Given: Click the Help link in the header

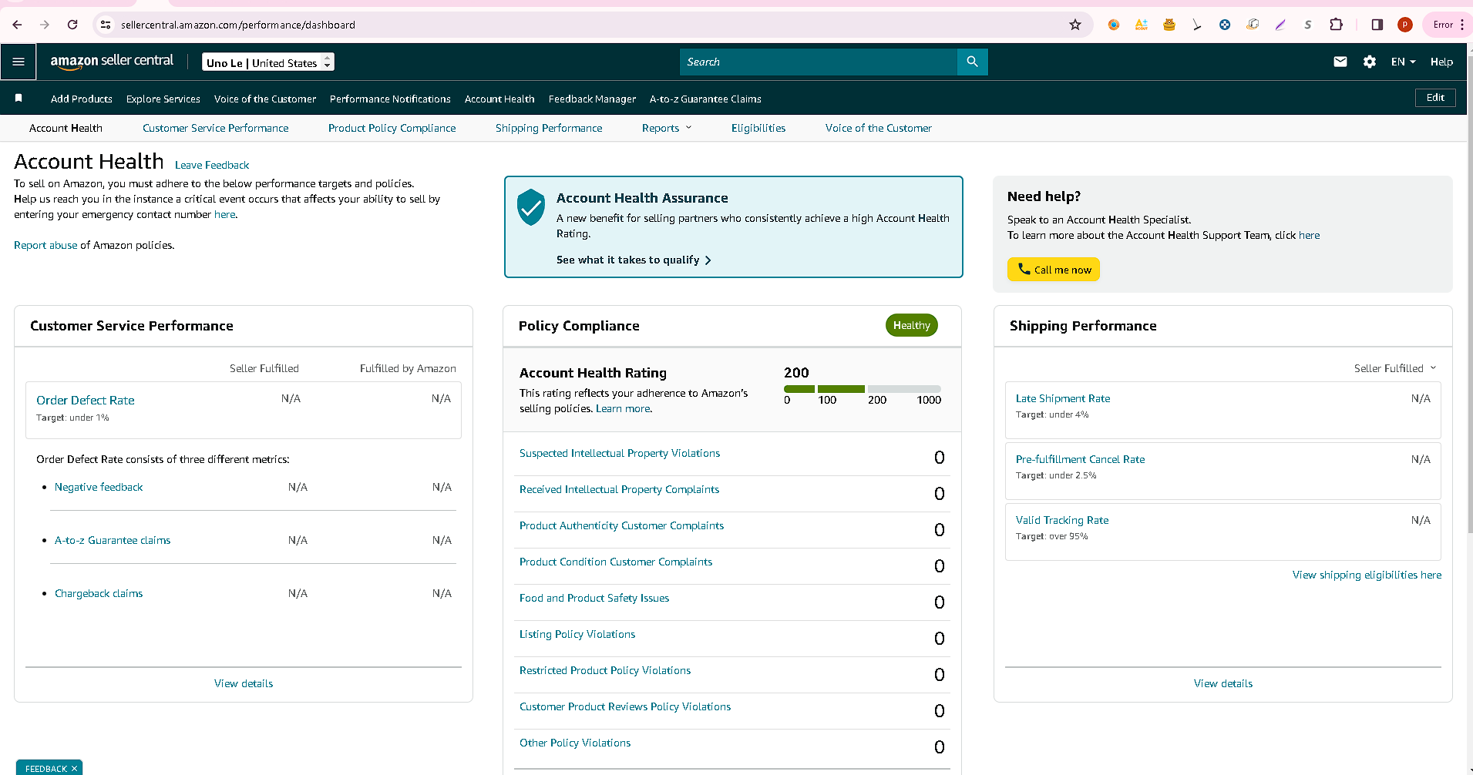Looking at the screenshot, I should (x=1441, y=62).
